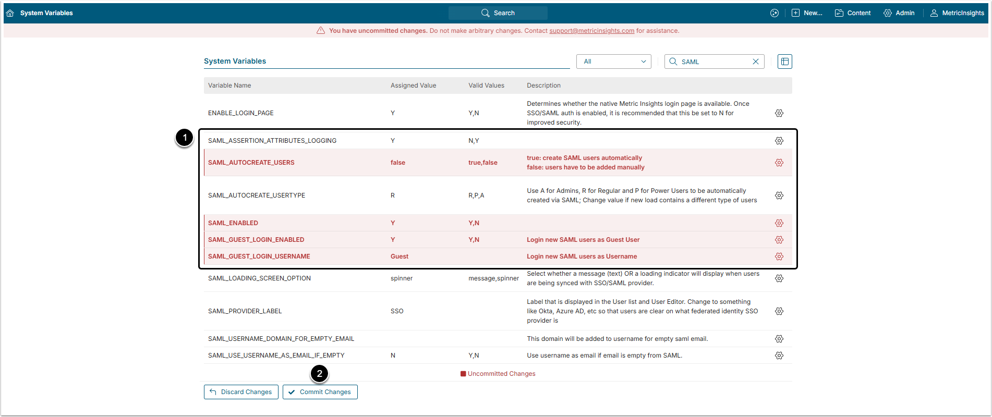
Task: Expand the All category filter dropdown
Action: tap(613, 62)
